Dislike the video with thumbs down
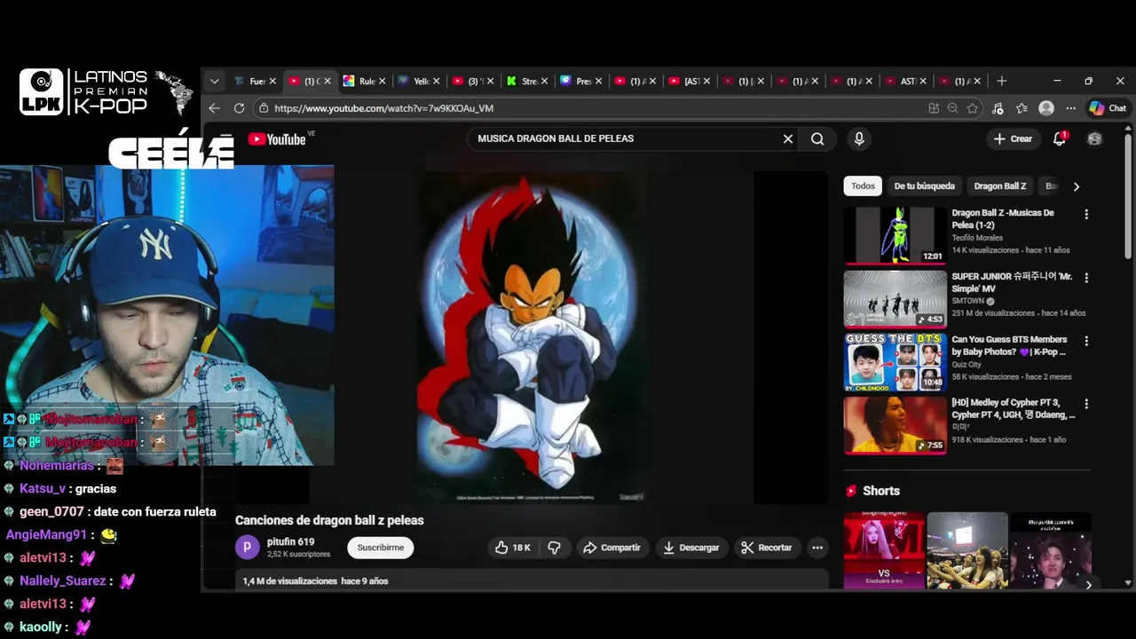 pyautogui.click(x=554, y=548)
